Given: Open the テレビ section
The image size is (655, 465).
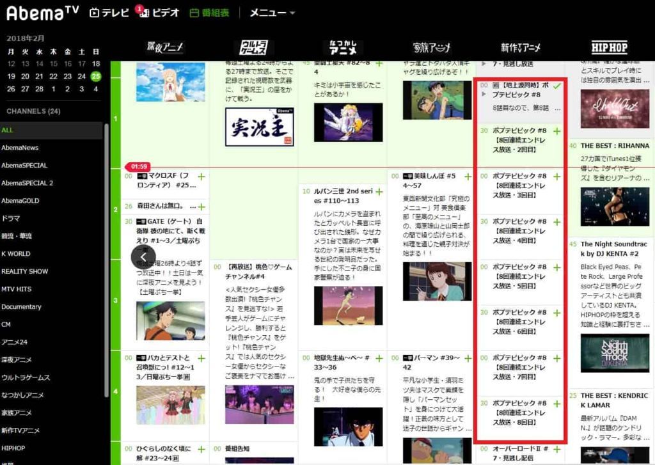Looking at the screenshot, I should point(109,13).
